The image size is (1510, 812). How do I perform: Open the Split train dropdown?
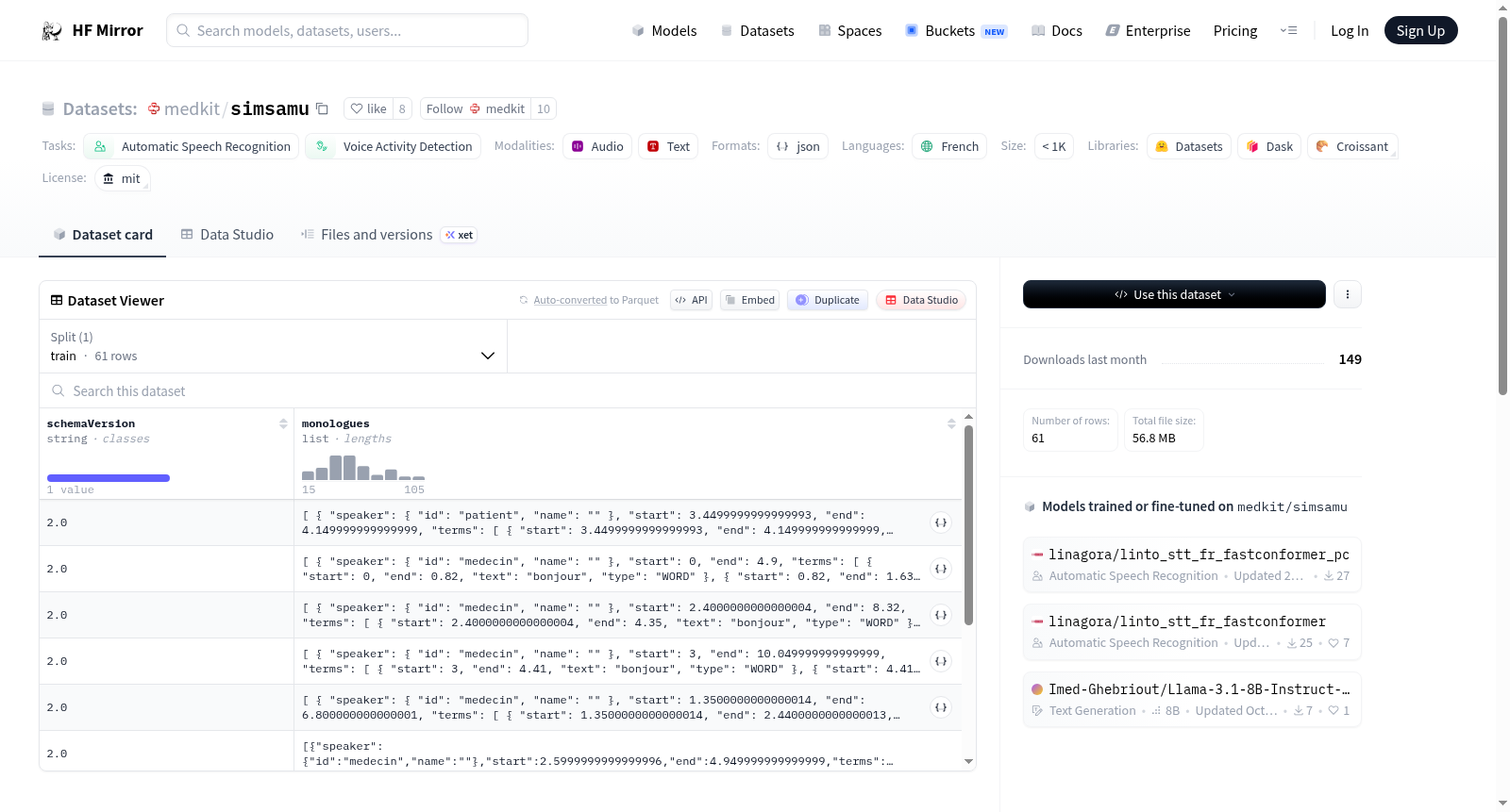click(x=273, y=346)
